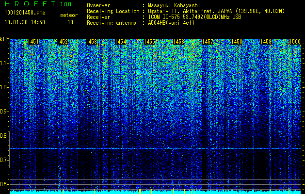Click the date stamp 10.01.20 14:50

[25, 22]
